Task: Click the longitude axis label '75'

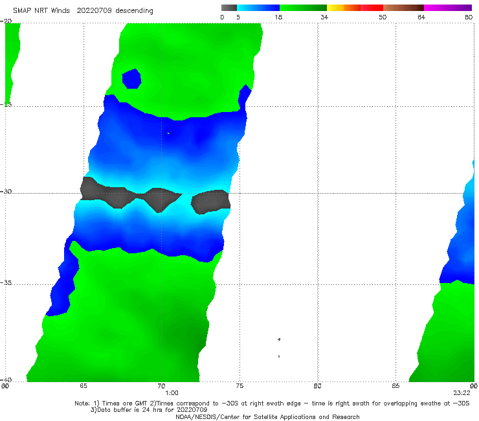Action: click(240, 386)
